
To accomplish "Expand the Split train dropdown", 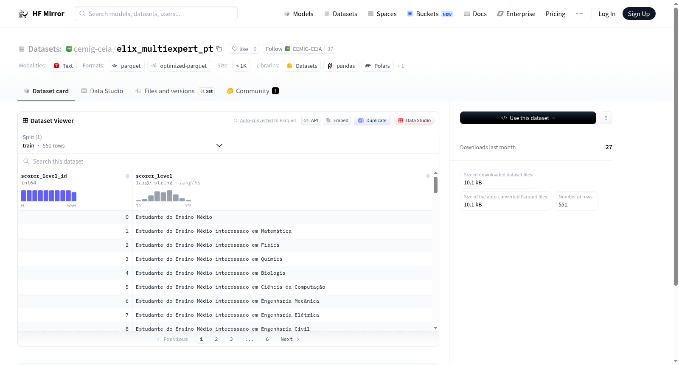I will click(123, 141).
